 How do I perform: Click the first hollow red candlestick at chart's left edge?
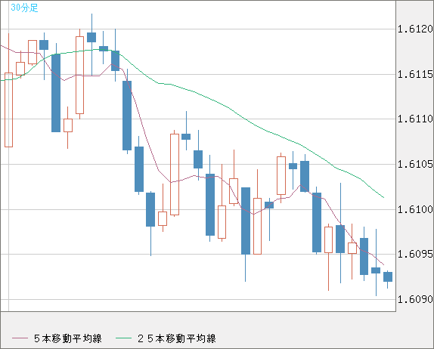click(x=8, y=110)
